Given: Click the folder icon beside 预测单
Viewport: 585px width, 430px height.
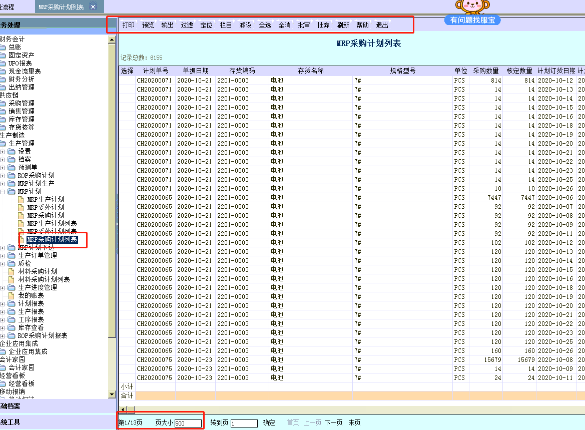Looking at the screenshot, I should [x=12, y=167].
